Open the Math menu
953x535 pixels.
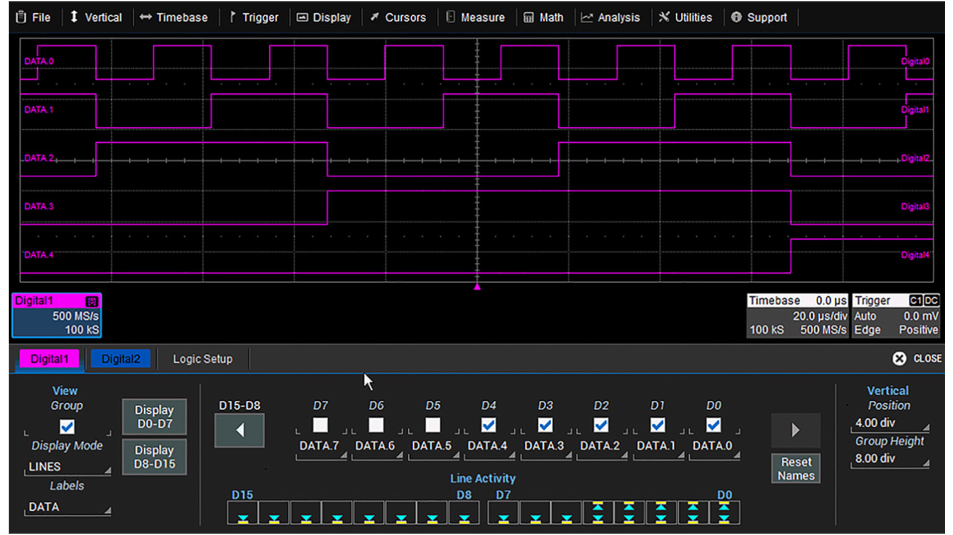543,17
